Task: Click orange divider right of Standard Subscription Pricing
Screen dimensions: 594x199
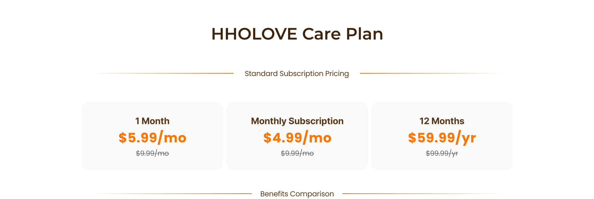Action: tap(432, 73)
